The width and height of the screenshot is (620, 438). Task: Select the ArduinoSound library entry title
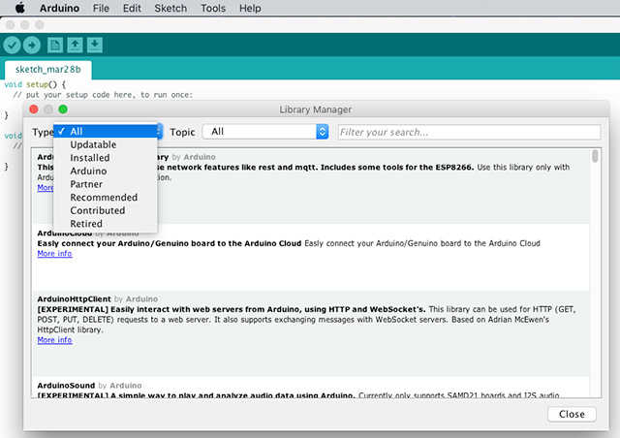click(66, 386)
